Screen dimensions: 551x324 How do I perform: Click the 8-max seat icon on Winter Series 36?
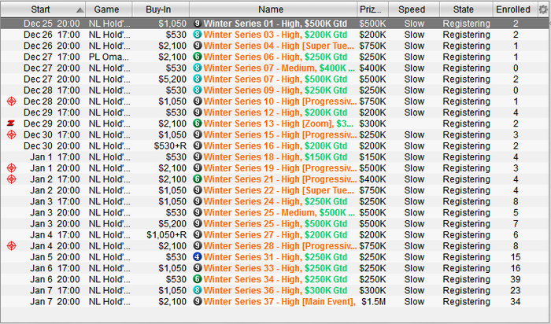pos(198,290)
